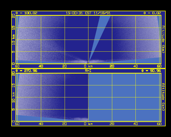Select lower panel's right-side 40 range label

coord(135,124)
